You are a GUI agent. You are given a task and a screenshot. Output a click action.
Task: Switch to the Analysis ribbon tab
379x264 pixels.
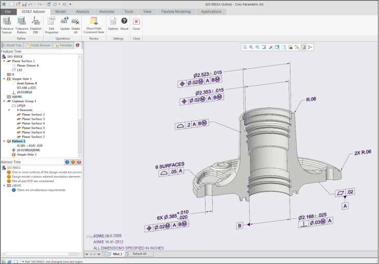[82, 12]
